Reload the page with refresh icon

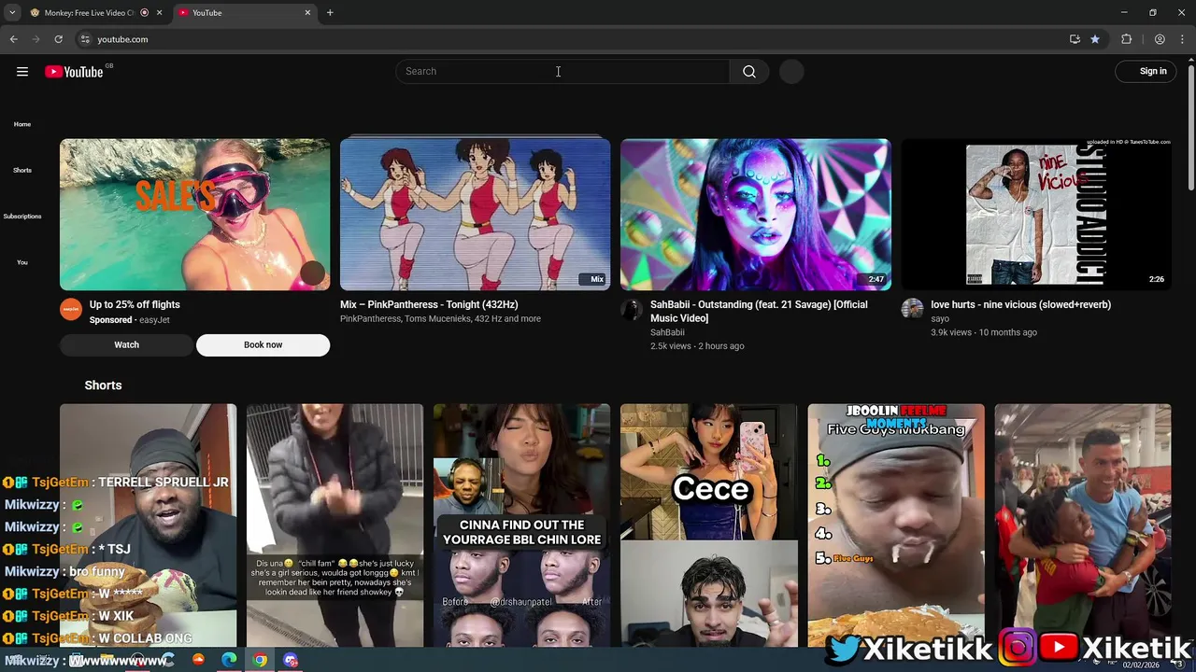(x=58, y=39)
